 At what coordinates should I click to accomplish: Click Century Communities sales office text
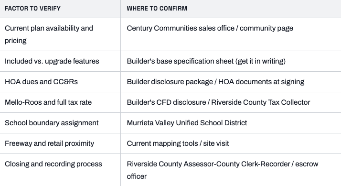tap(181, 28)
